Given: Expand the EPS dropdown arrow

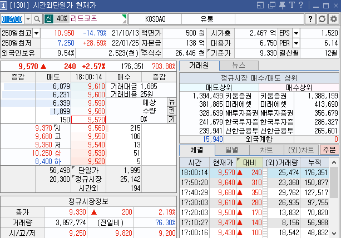Looking at the screenshot, I should [x=296, y=33].
